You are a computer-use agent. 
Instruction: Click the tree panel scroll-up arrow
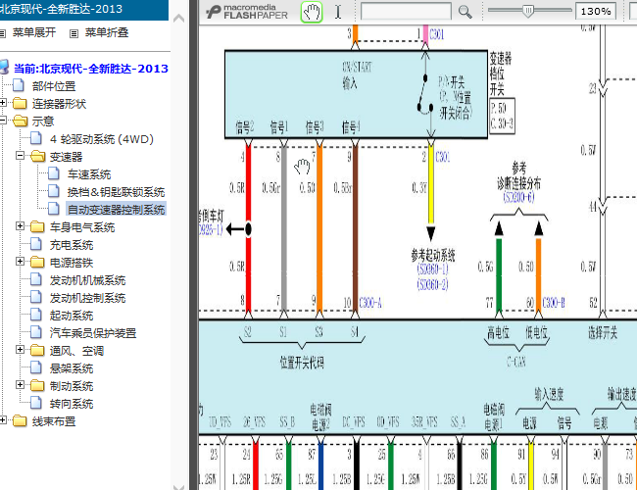[x=178, y=18]
